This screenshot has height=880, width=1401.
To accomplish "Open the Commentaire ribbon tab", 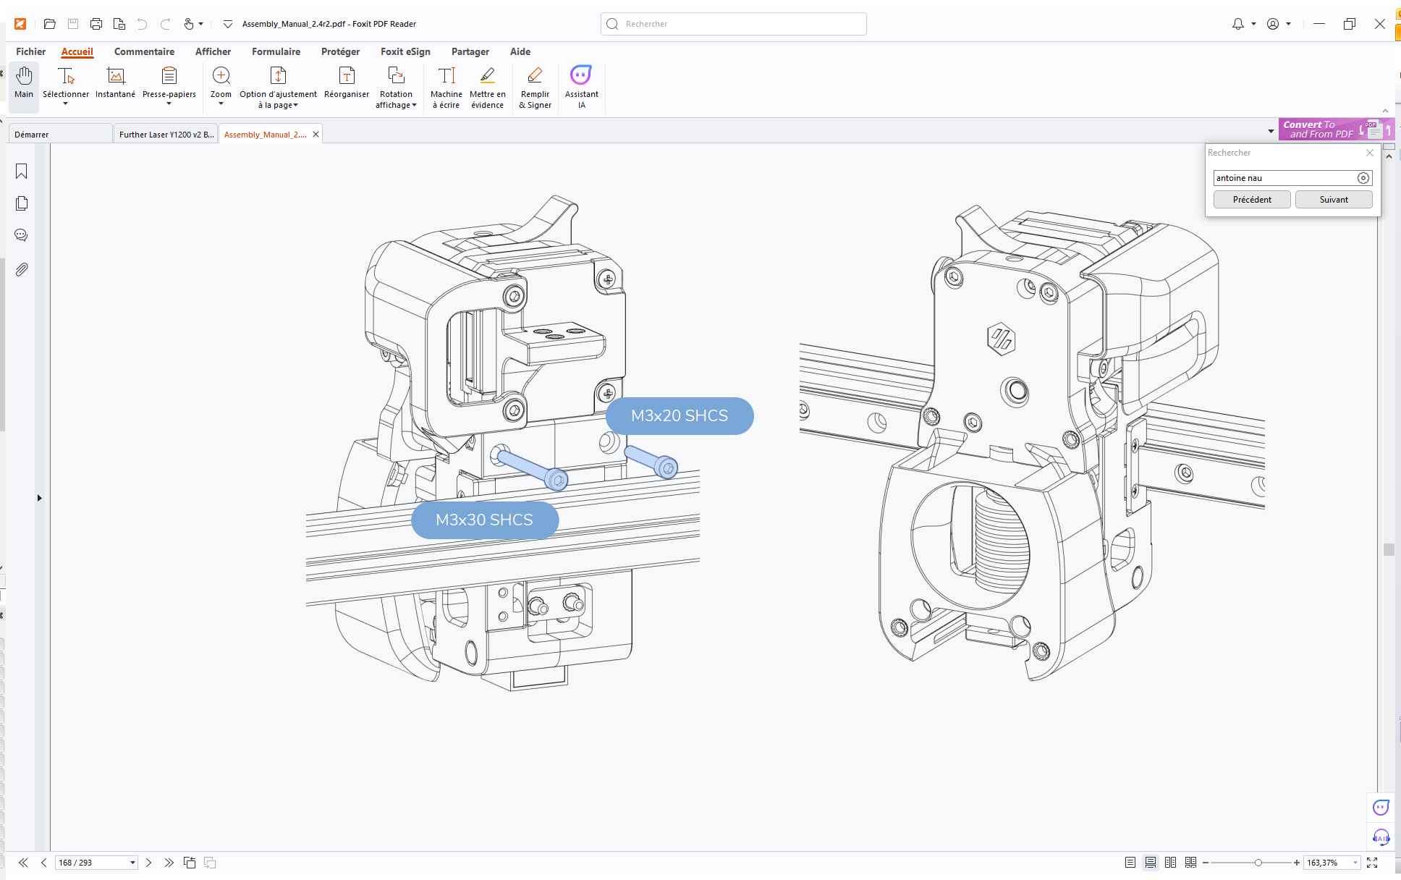I will tap(144, 51).
